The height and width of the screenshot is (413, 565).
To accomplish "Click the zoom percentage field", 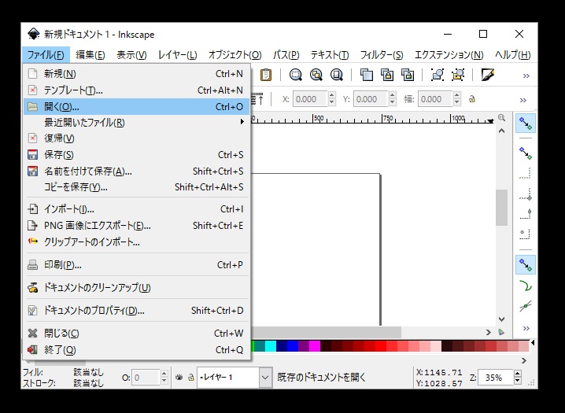I will tap(496, 378).
